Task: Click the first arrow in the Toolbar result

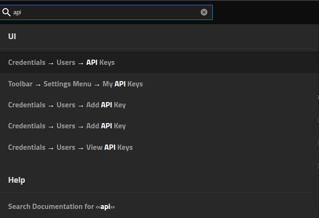Action: [38, 84]
